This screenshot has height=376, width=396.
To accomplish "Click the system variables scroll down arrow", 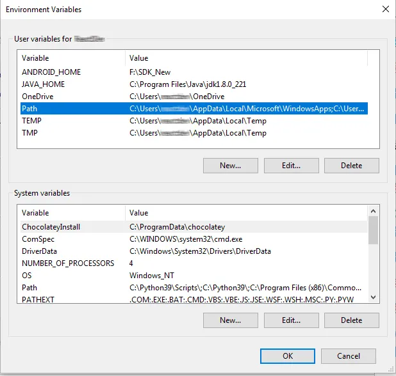I will coord(374,297).
